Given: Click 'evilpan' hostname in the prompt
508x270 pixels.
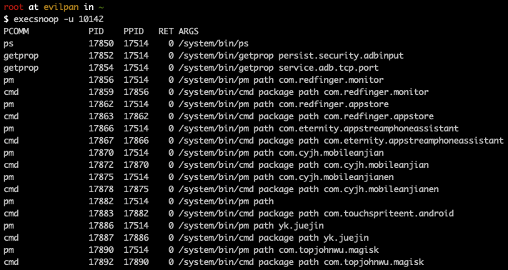Looking at the screenshot, I should (x=61, y=7).
